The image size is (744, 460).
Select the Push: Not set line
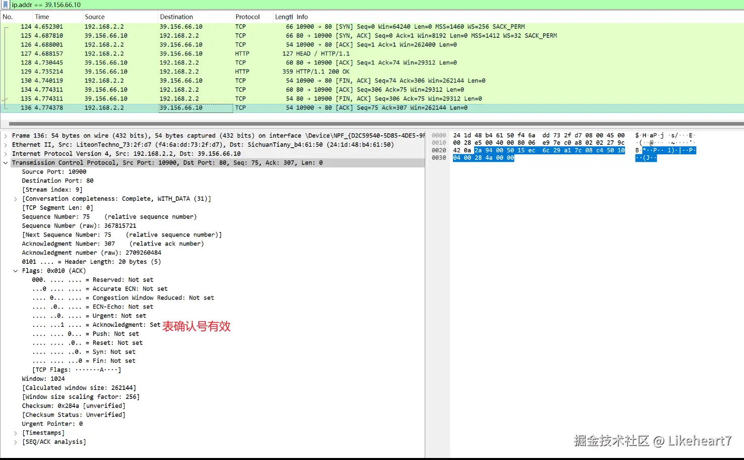click(x=86, y=334)
